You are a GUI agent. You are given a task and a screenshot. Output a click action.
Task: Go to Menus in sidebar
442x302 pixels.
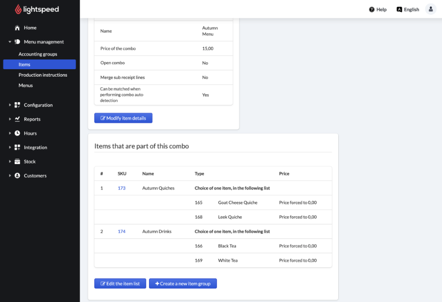tap(26, 85)
